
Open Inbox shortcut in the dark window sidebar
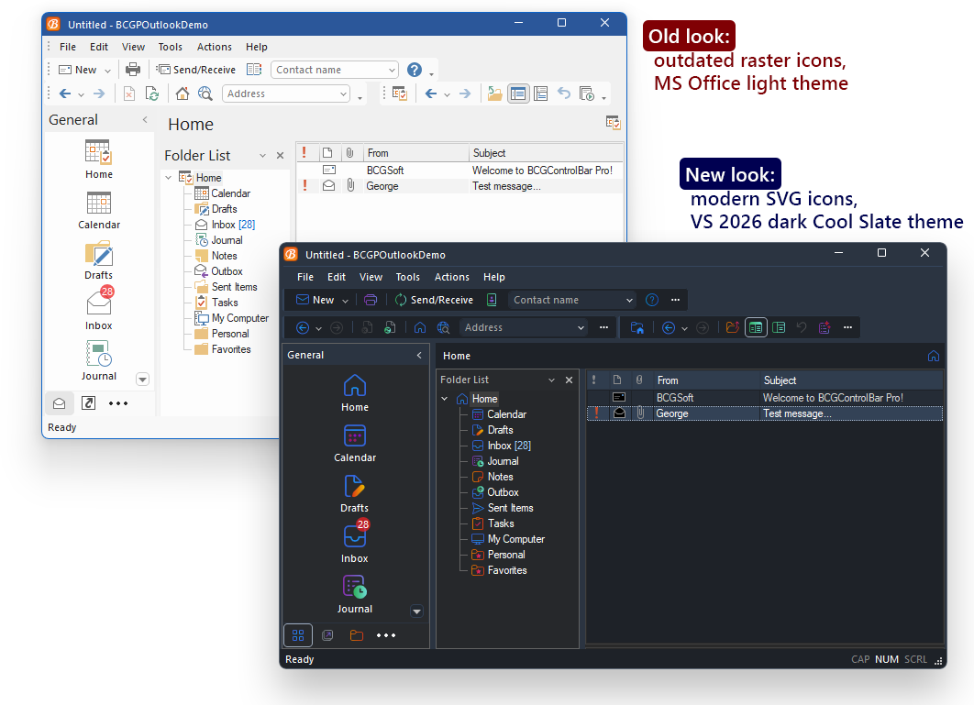[x=355, y=539]
